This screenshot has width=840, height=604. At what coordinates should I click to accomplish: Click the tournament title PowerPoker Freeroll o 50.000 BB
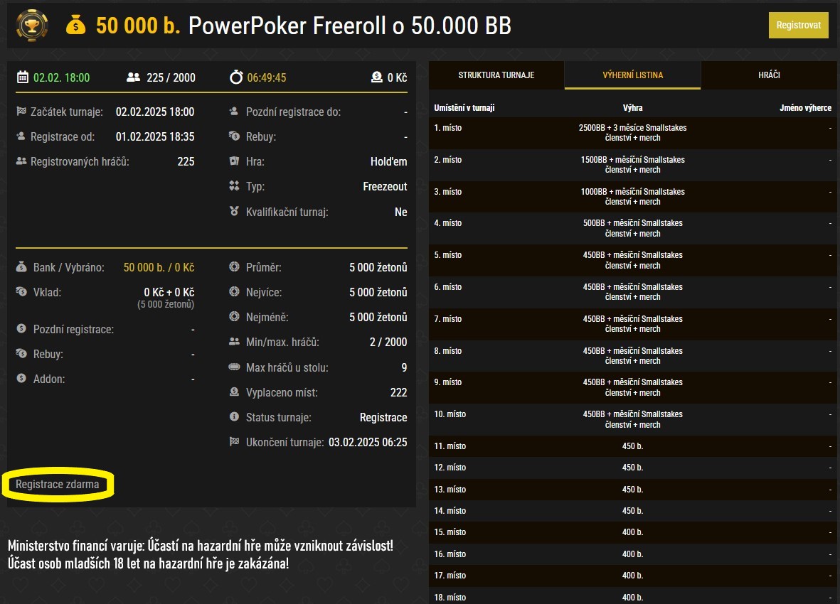point(350,25)
